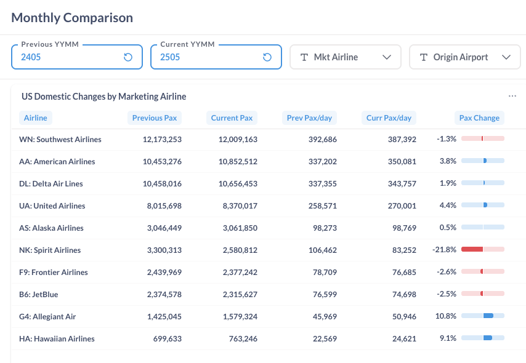
Task: Click the Allegiant Air pax change bar
Action: click(483, 316)
